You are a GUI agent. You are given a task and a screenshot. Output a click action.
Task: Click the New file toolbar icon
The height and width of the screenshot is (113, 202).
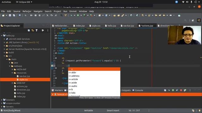tap(3, 15)
